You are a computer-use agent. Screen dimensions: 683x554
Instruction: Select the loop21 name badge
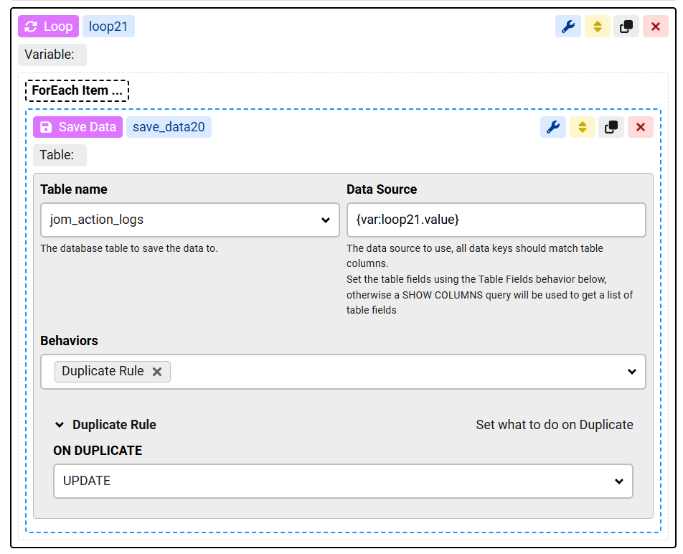[108, 26]
